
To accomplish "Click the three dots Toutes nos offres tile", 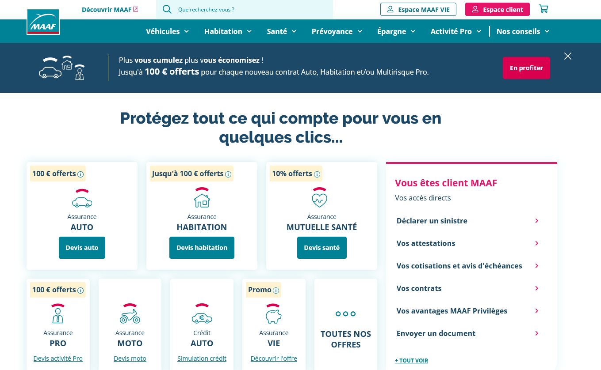I will 346,314.
